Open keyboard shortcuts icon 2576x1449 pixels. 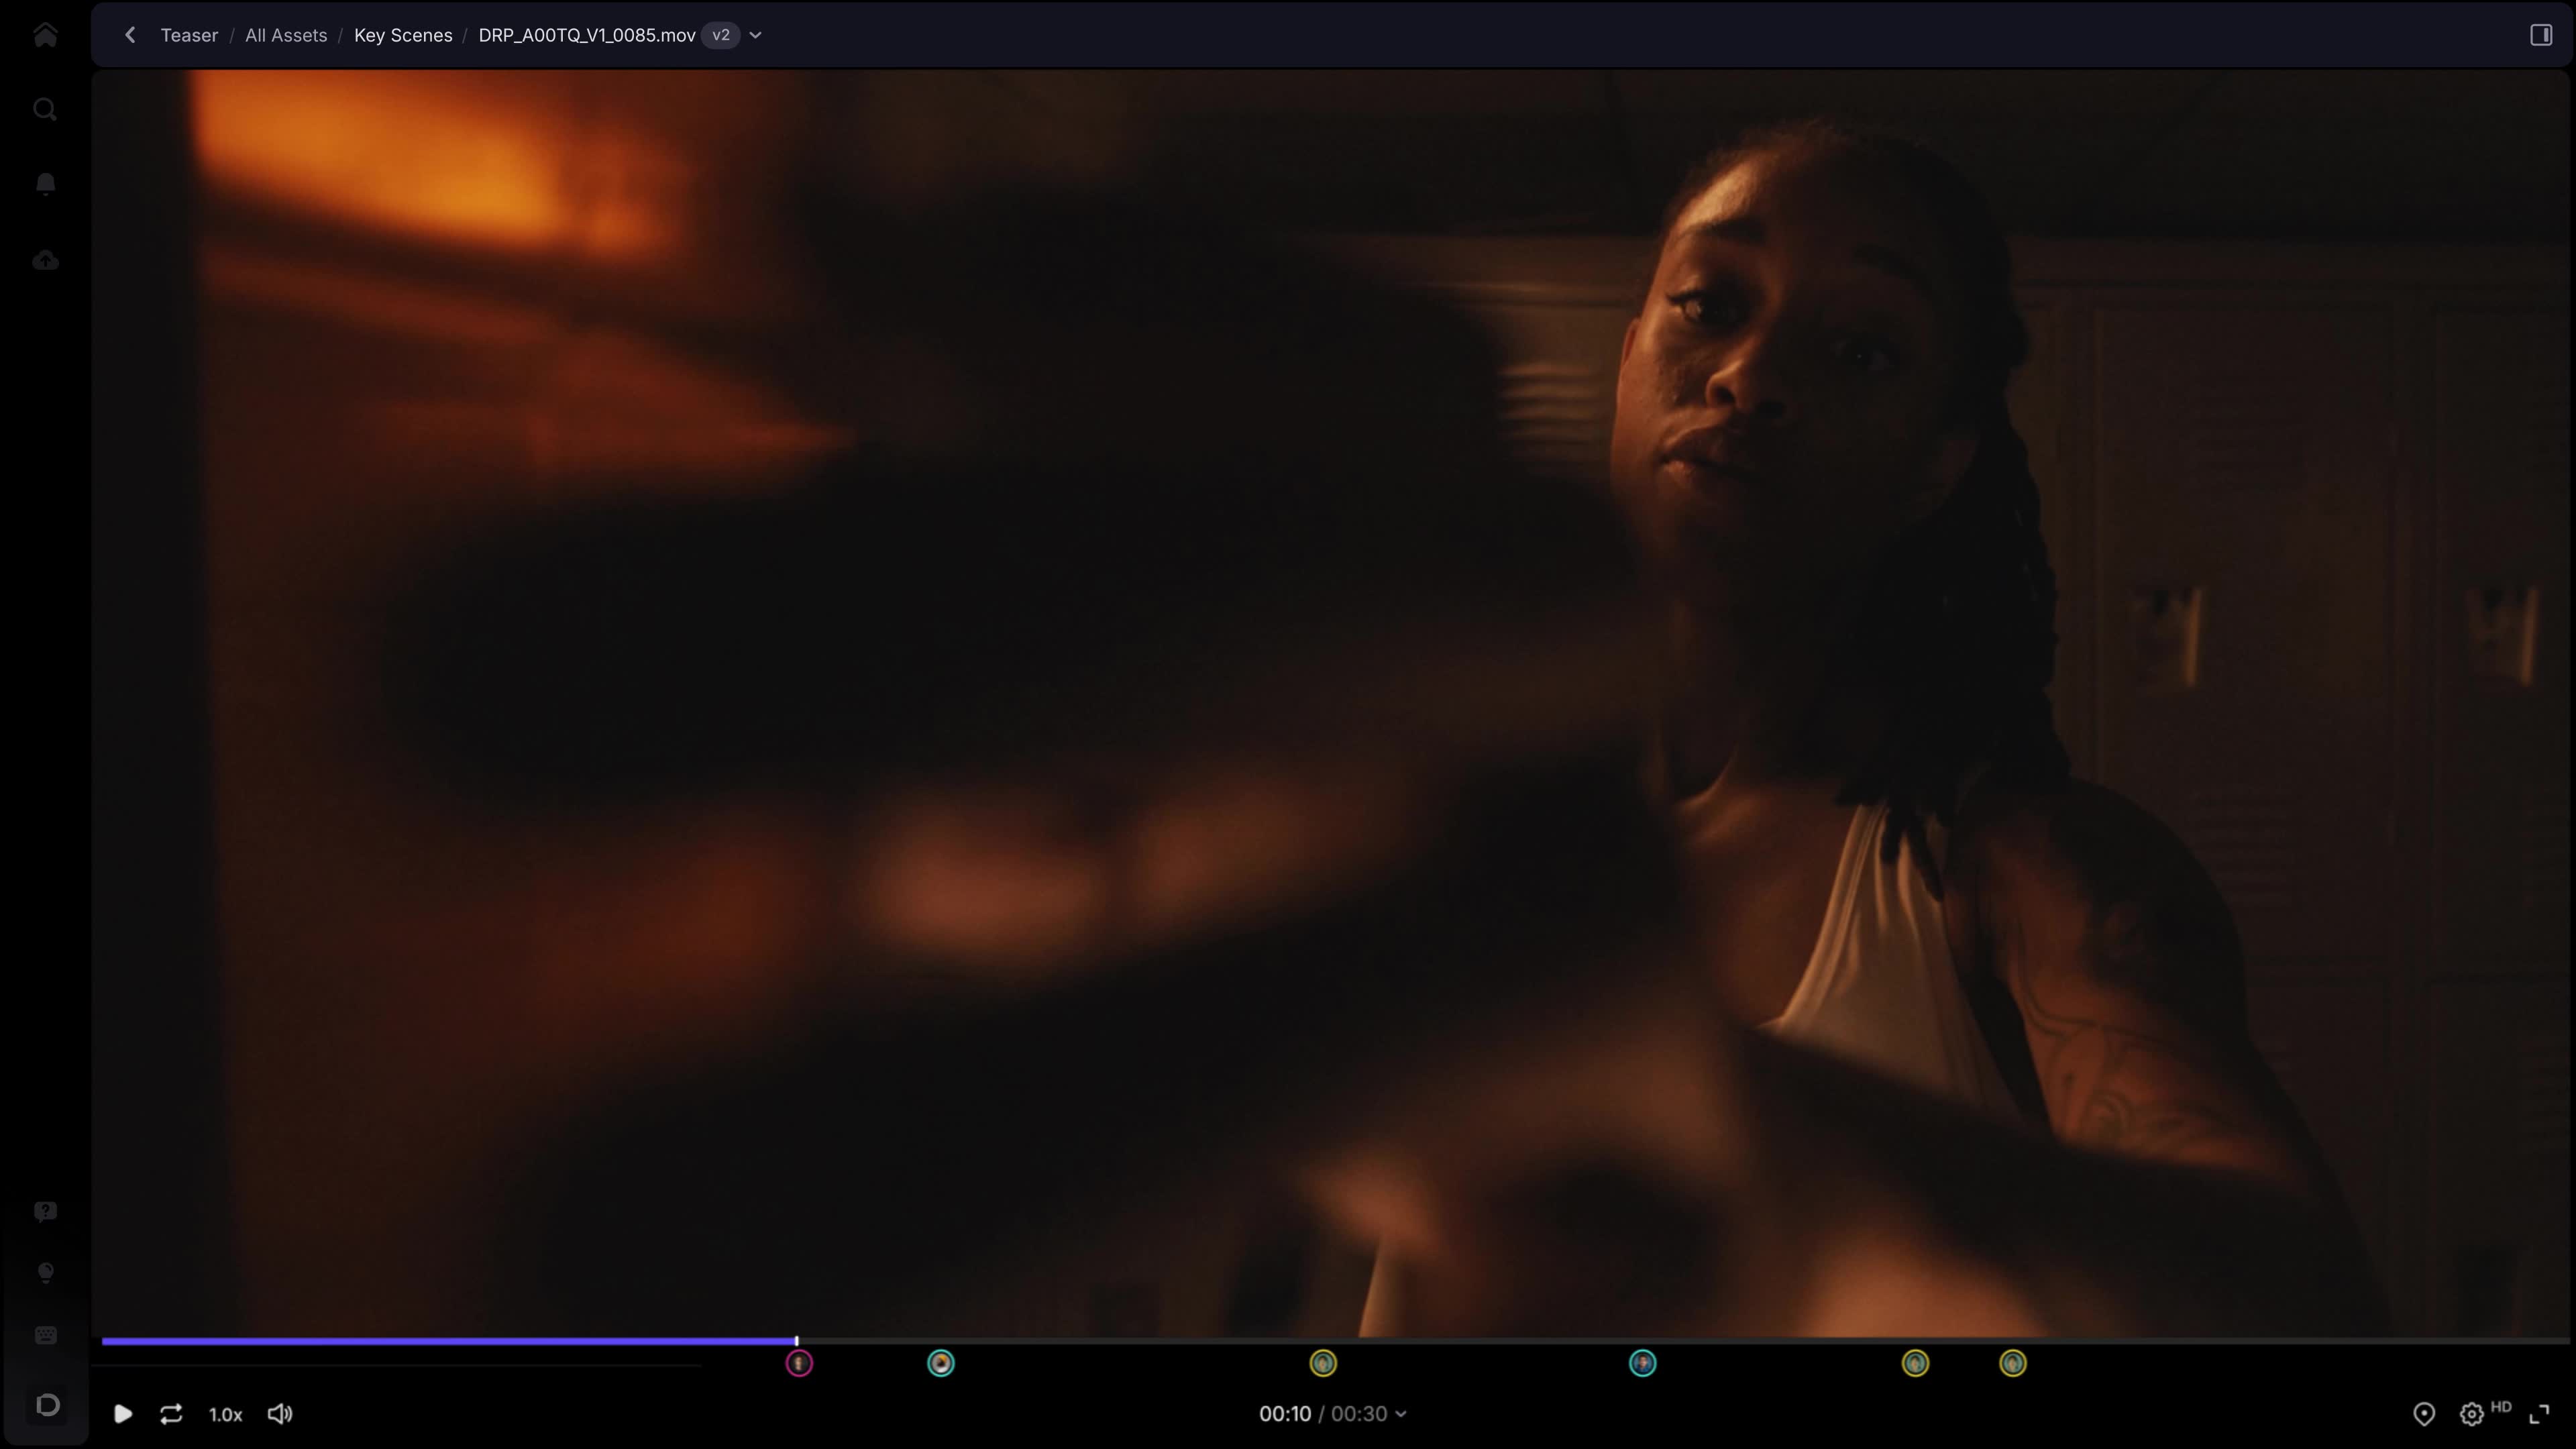[45, 1336]
